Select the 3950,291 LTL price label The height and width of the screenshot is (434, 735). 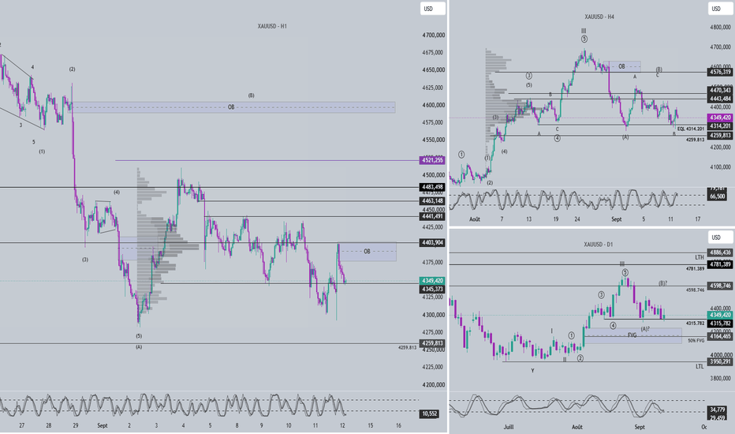(x=720, y=361)
